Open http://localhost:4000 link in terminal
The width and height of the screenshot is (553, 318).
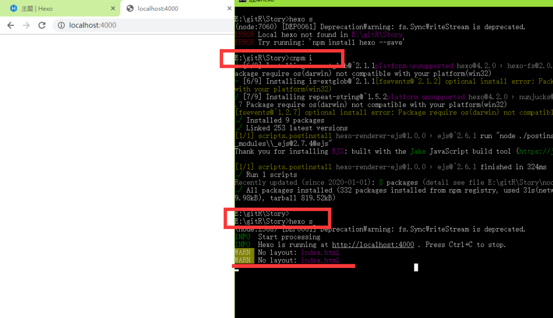tap(373, 245)
